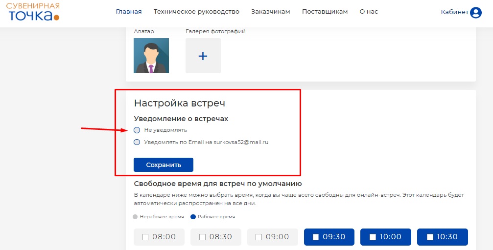Click the Сувенирная Точка logo
The image size is (493, 250).
coord(33,12)
